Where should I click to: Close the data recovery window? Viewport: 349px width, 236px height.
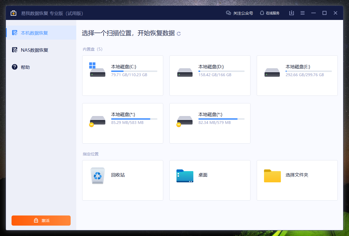pyautogui.click(x=335, y=13)
